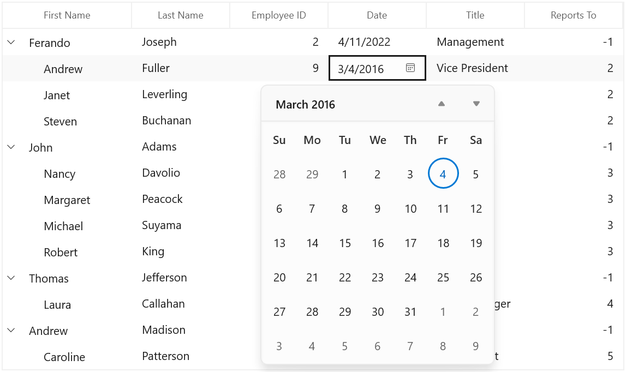Screen dimensions: 626x372
Task: Collapse the Andrew Madison row
Action: (11, 331)
